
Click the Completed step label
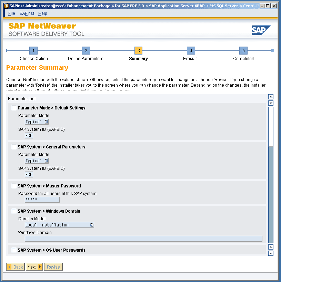click(243, 59)
